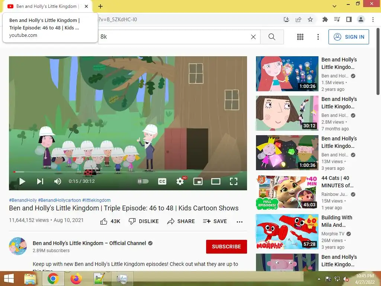Click the video progress bar

tap(128, 172)
